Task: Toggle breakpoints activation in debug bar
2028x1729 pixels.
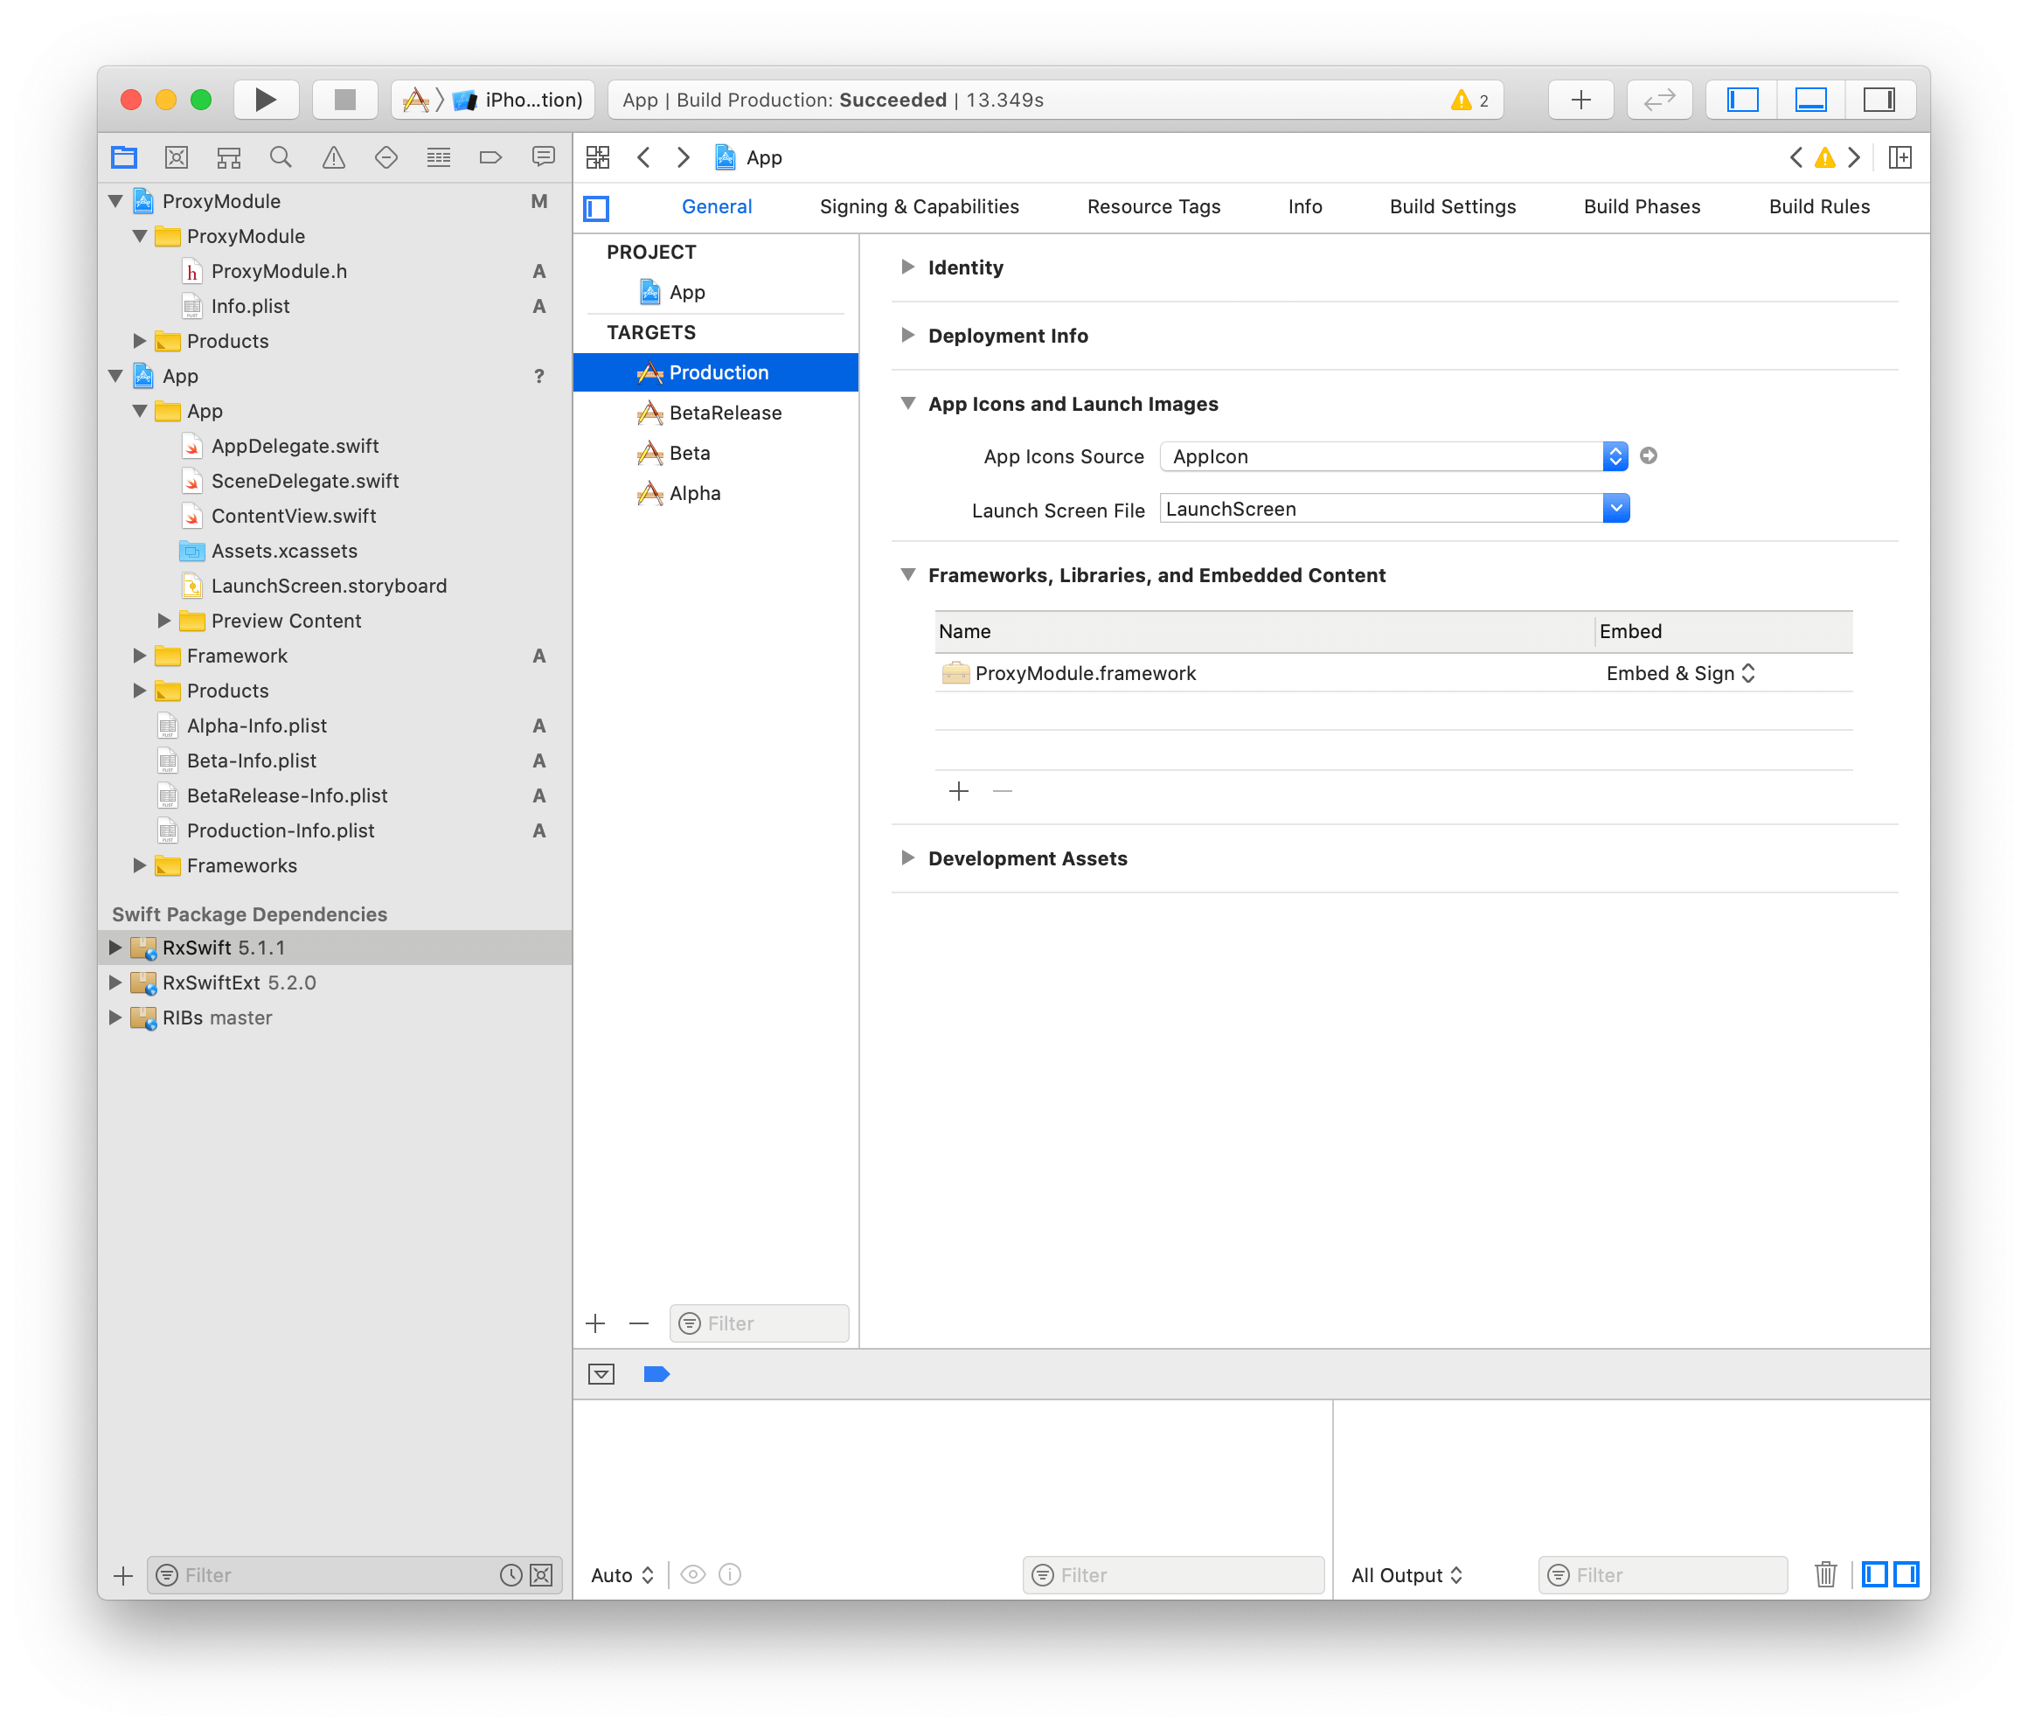Action: 656,1375
